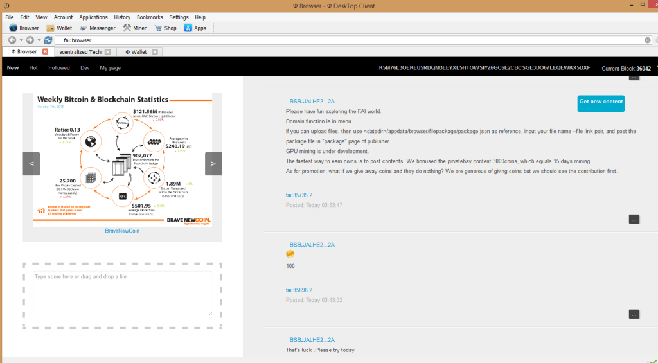Select the New feed filter
The image size is (658, 363).
(x=13, y=67)
